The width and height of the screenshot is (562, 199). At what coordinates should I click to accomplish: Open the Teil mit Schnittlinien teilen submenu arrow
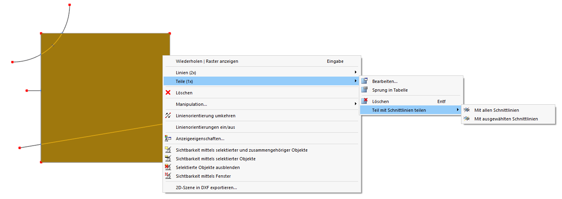[x=457, y=110]
